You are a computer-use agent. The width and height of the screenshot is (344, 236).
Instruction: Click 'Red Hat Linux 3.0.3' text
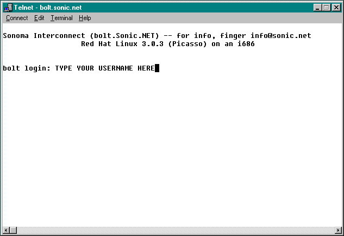click(x=122, y=44)
